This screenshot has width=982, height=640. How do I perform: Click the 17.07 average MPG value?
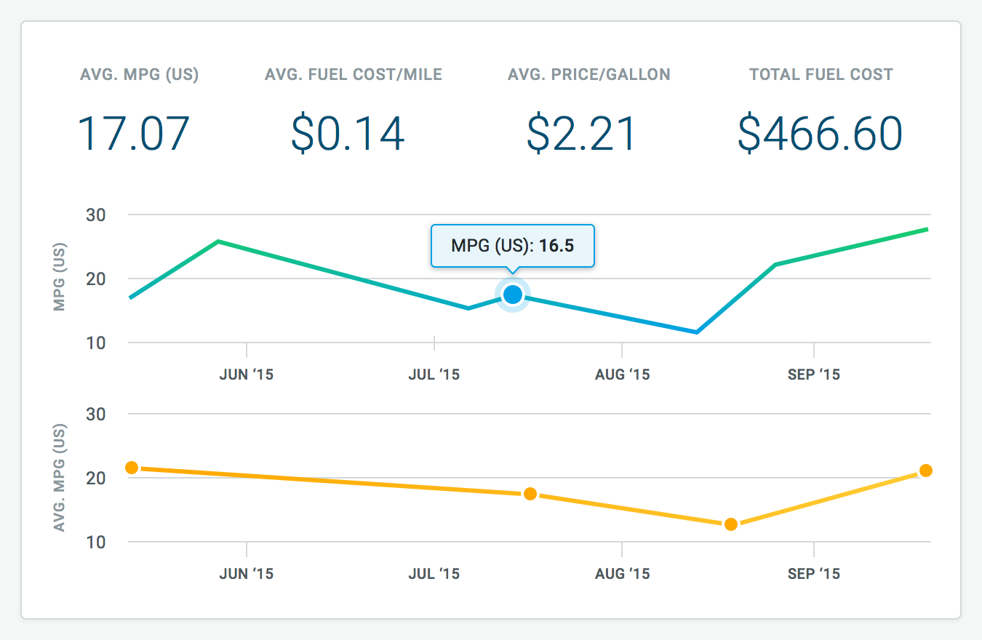tap(134, 134)
